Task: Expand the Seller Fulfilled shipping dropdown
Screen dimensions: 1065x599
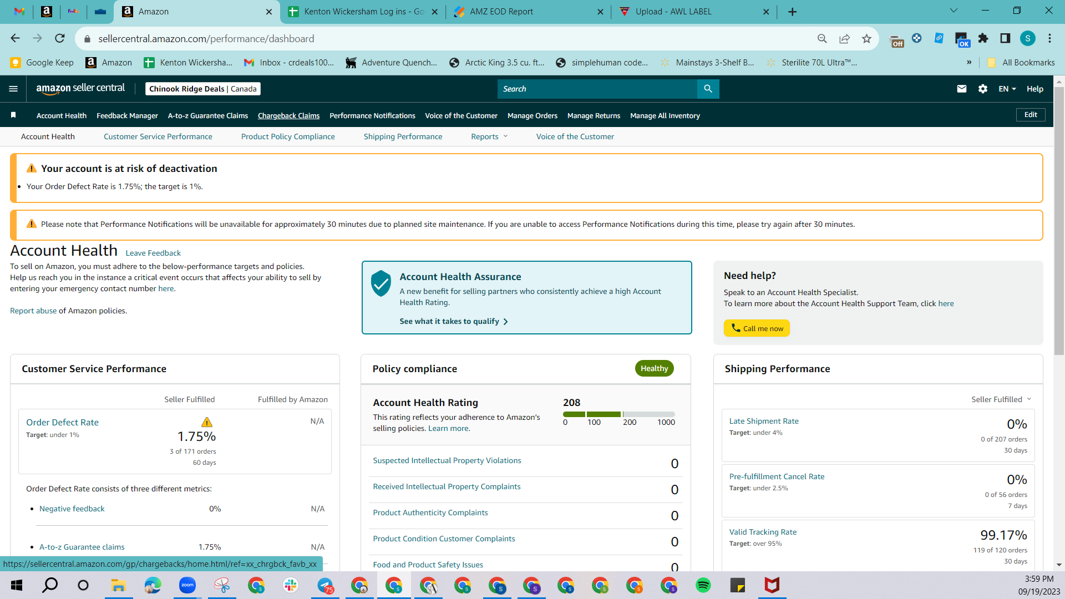Action: 1001,399
